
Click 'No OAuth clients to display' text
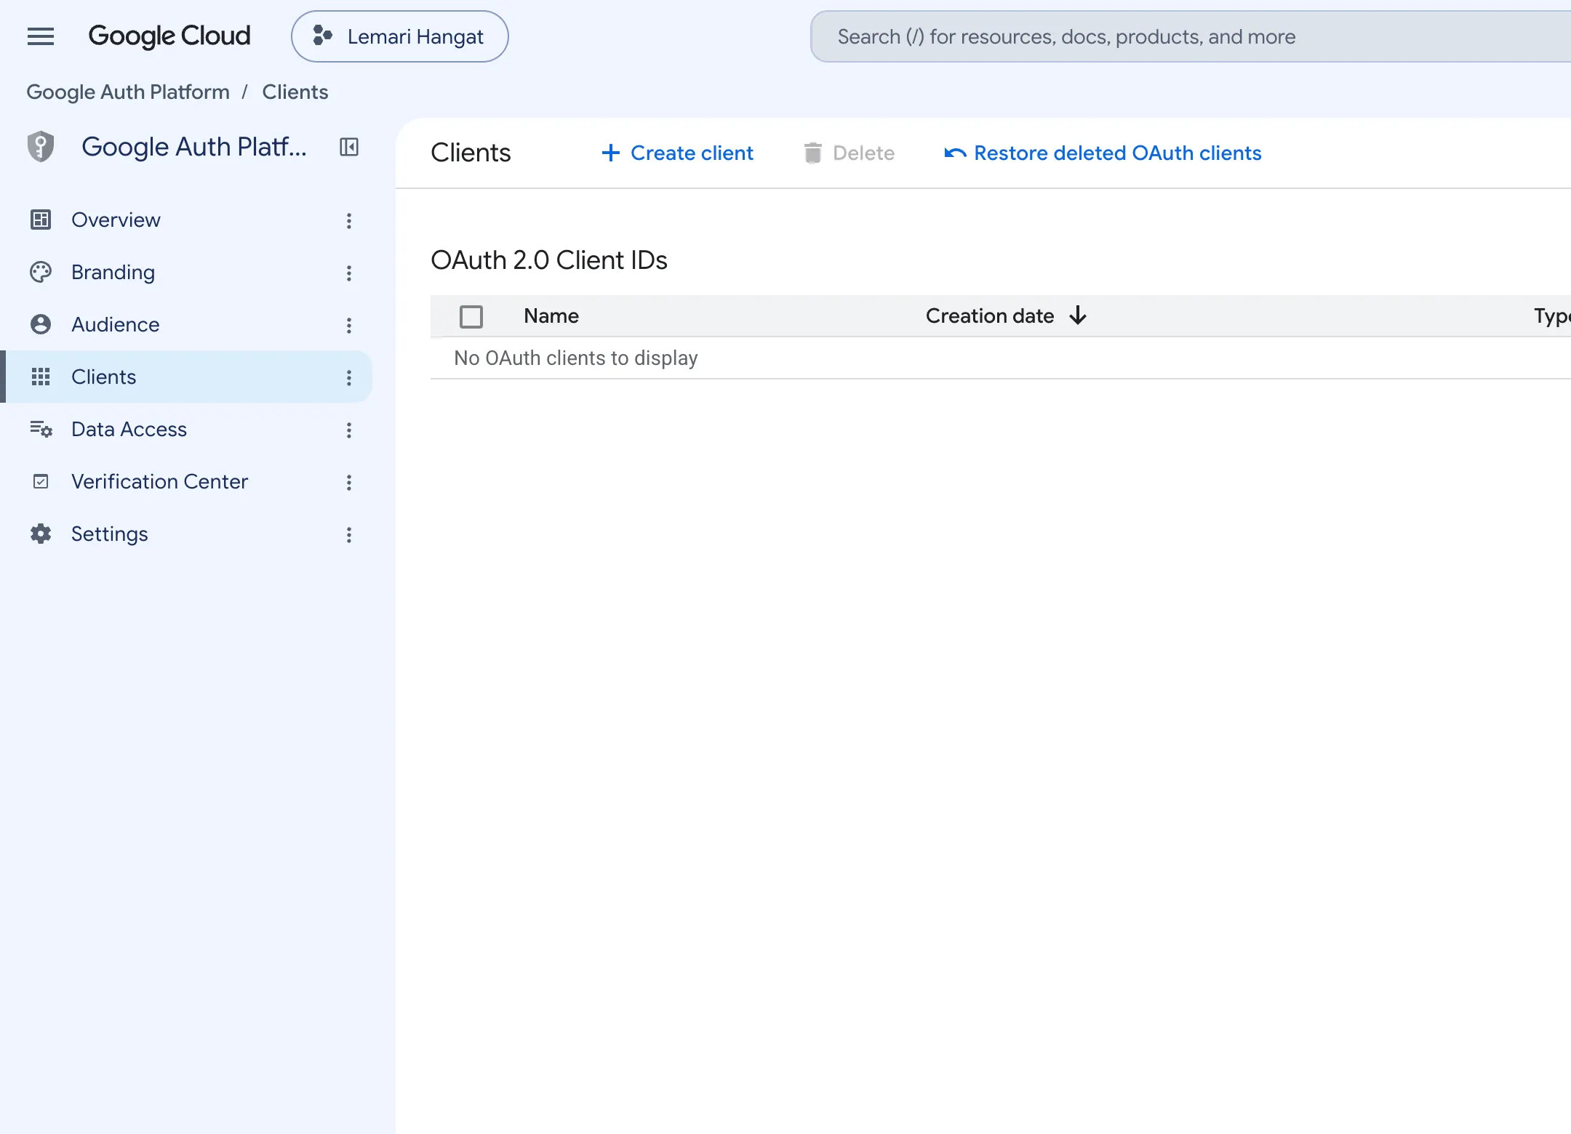coord(576,358)
